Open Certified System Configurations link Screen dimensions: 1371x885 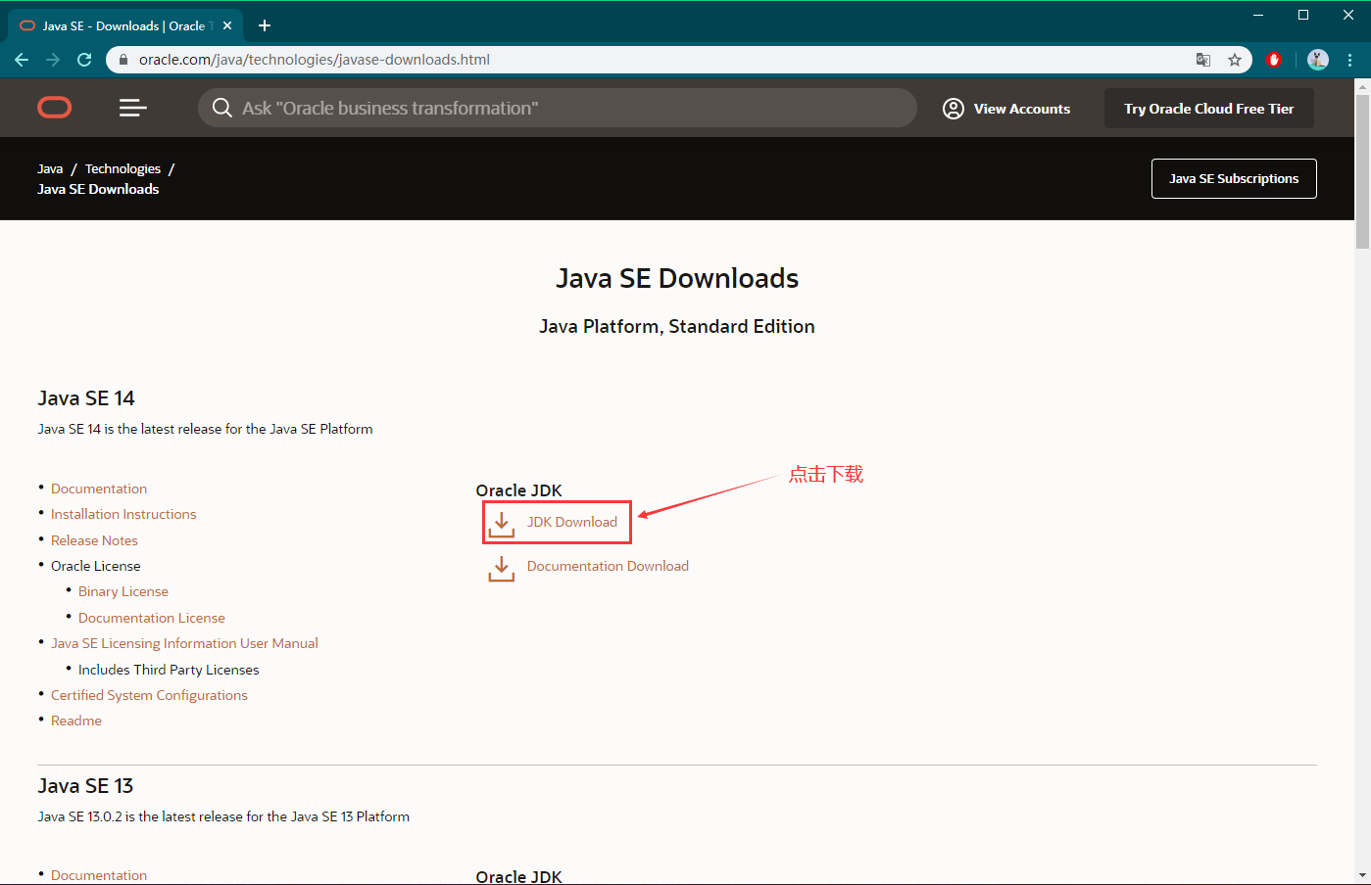tap(149, 695)
